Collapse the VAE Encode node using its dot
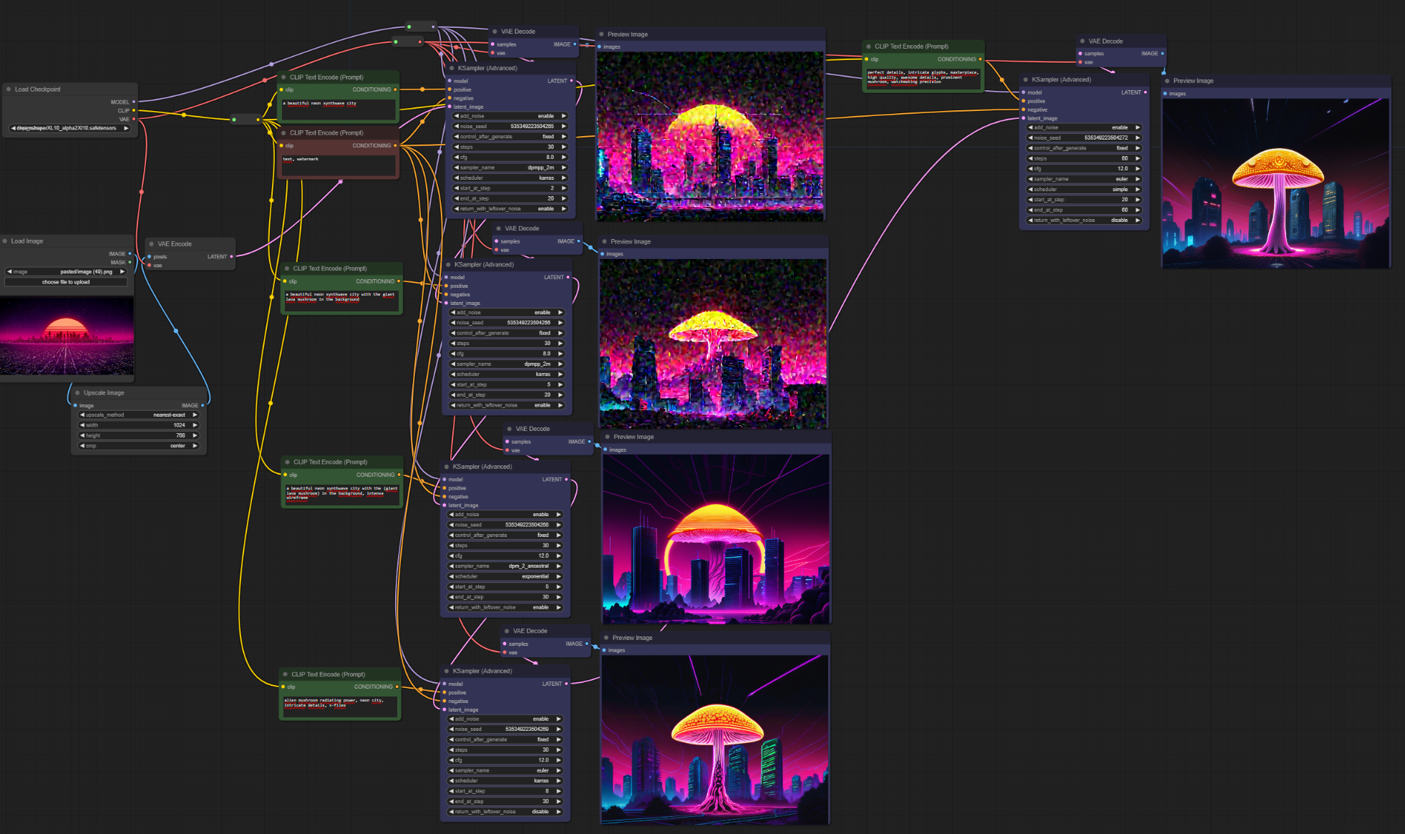Screen dimensions: 1405x834 (x=152, y=244)
